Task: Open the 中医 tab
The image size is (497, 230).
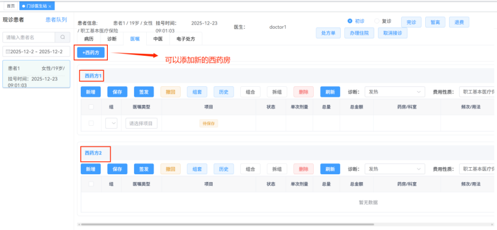Action: click(158, 39)
